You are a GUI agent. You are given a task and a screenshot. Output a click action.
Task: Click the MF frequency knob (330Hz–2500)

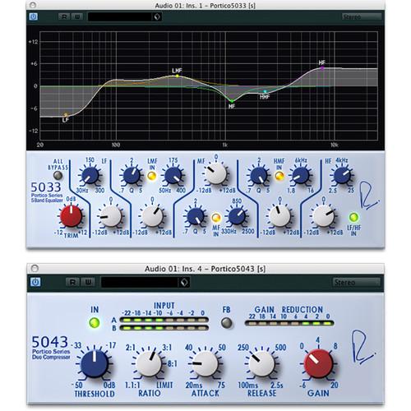(237, 216)
